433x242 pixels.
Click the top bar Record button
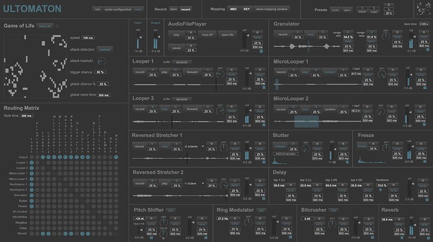(x=186, y=9)
